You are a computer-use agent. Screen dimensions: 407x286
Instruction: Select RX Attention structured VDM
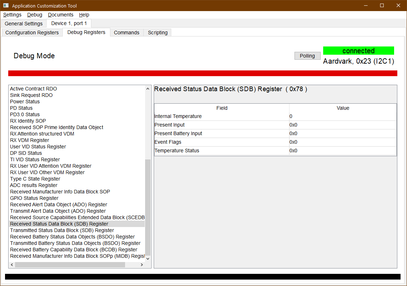(77, 134)
